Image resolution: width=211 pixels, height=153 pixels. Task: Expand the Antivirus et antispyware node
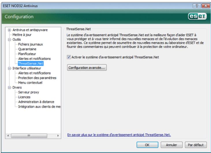tap(9, 30)
